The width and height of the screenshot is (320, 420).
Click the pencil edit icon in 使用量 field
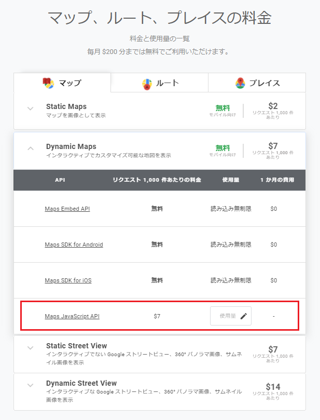point(243,316)
